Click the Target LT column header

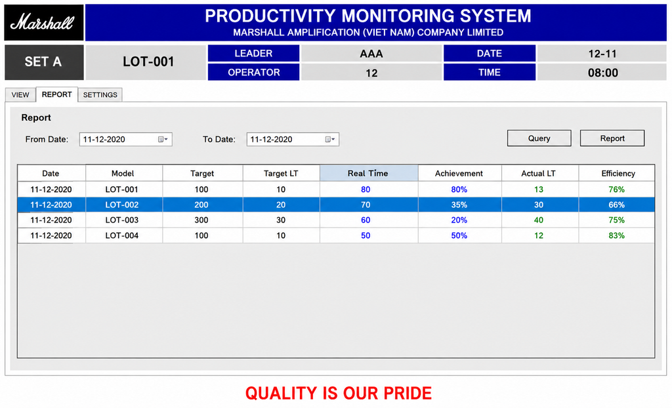click(281, 173)
